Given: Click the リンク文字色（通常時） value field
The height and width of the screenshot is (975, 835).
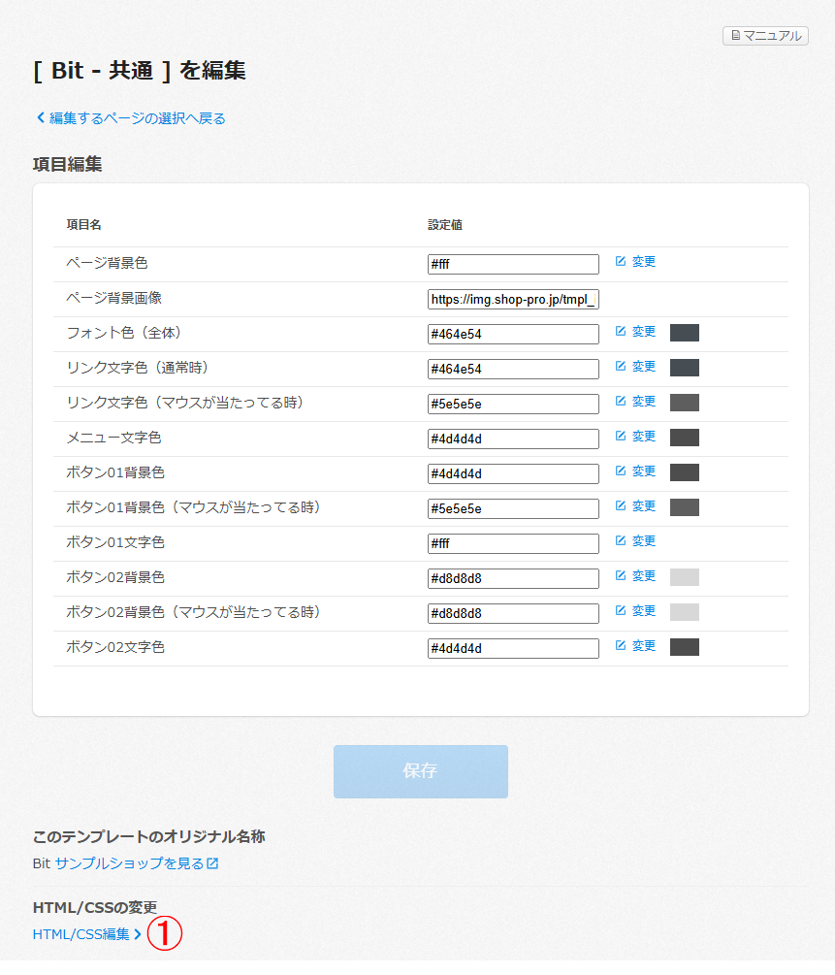Looking at the screenshot, I should coord(513,369).
